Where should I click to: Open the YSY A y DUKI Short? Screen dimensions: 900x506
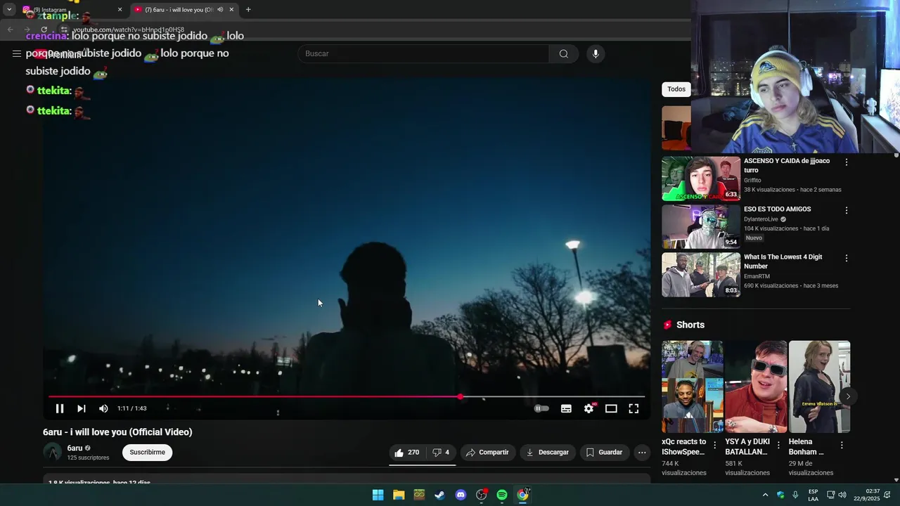click(x=756, y=387)
